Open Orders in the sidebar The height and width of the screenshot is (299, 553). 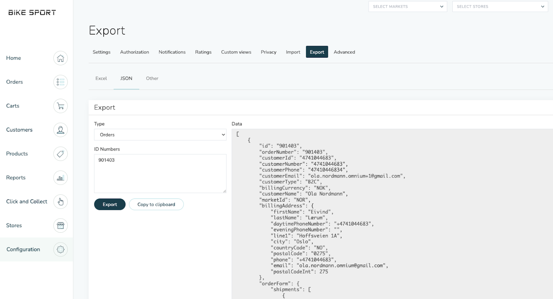tap(15, 82)
